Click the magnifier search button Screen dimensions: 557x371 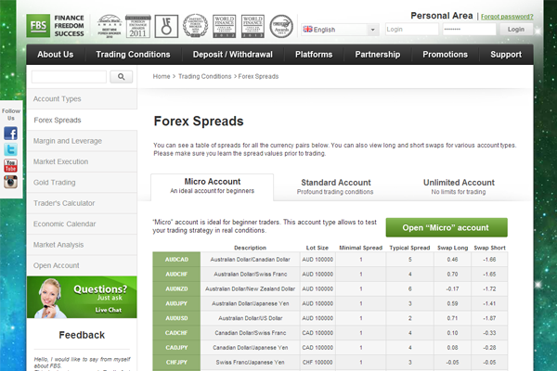(121, 77)
